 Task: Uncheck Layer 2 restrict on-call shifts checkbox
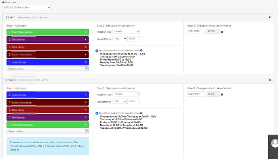pyautogui.click(x=97, y=113)
